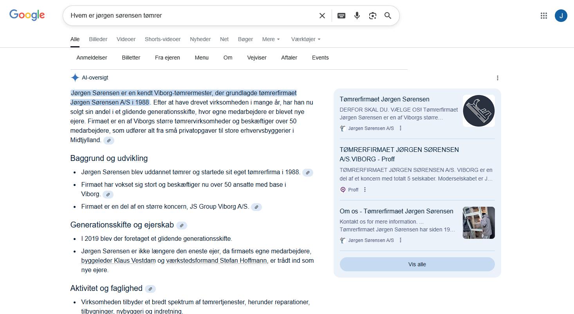
Task: Open source link after 'tømrerfirma i 1988'
Action: coord(308,172)
